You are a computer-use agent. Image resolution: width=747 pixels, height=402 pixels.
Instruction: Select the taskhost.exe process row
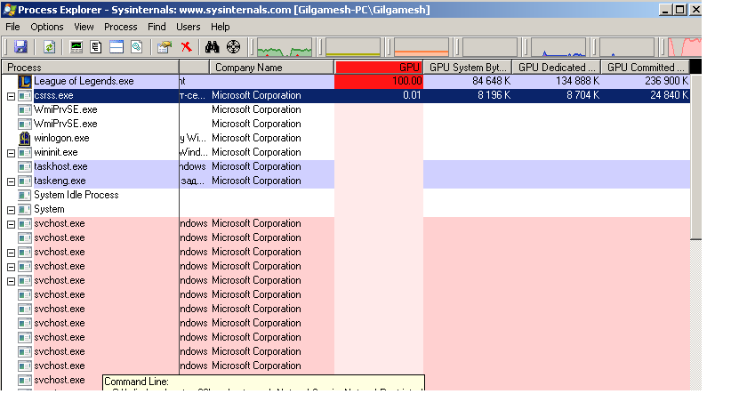346,166
